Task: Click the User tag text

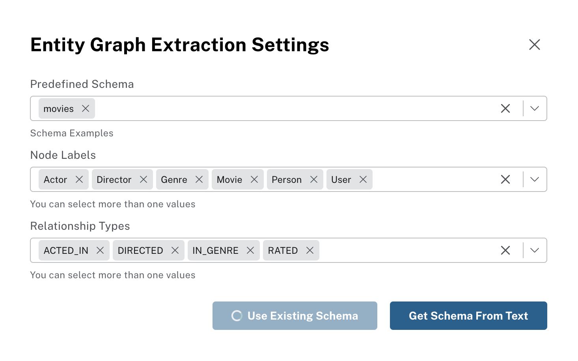Action: [x=341, y=180]
